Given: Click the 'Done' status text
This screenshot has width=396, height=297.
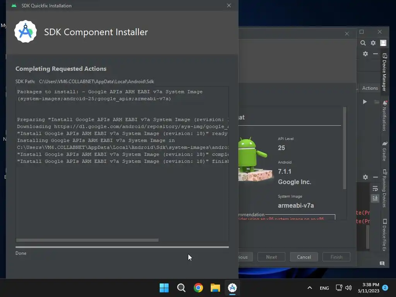Looking at the screenshot, I should click(21, 253).
